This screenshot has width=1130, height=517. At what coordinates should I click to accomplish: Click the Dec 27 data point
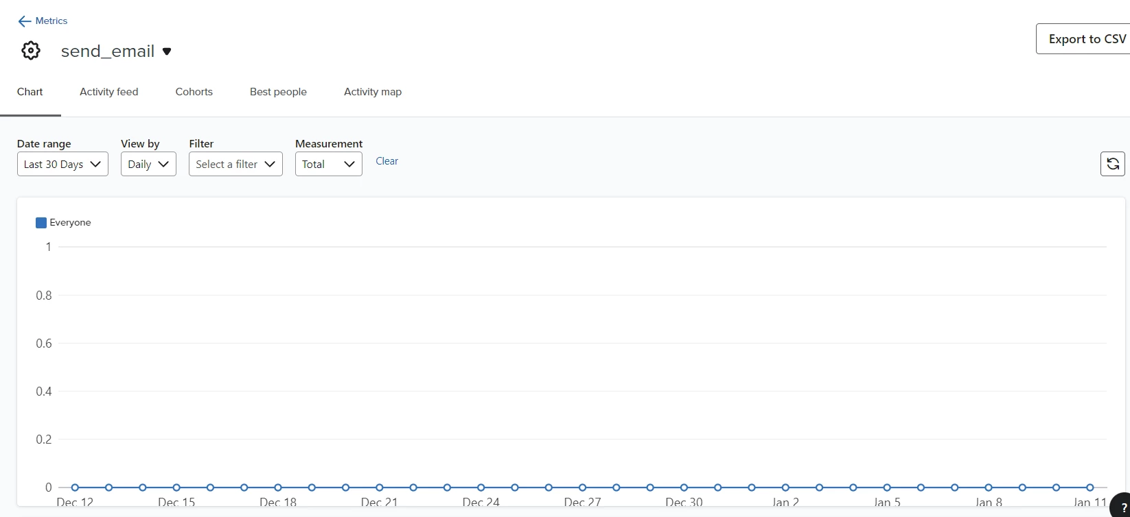582,488
